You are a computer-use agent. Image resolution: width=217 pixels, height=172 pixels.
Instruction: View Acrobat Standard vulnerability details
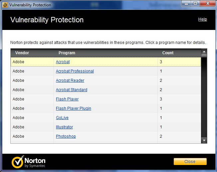point(71,90)
